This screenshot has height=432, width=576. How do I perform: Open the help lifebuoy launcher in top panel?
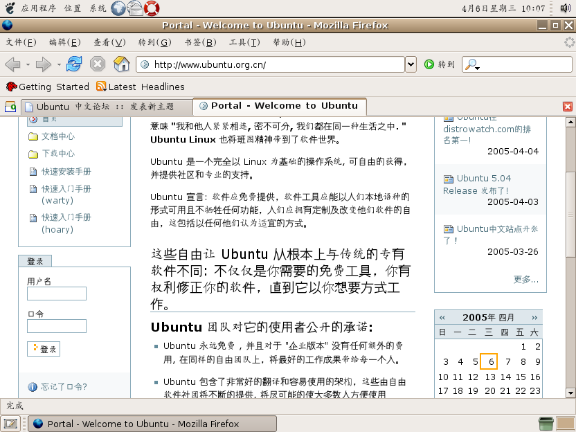coord(152,8)
